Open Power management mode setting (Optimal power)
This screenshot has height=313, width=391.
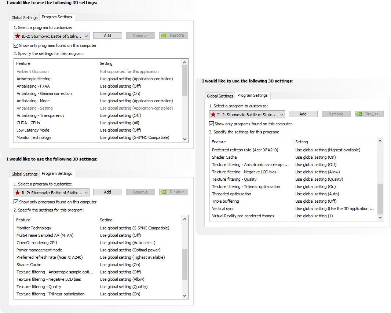130,250
